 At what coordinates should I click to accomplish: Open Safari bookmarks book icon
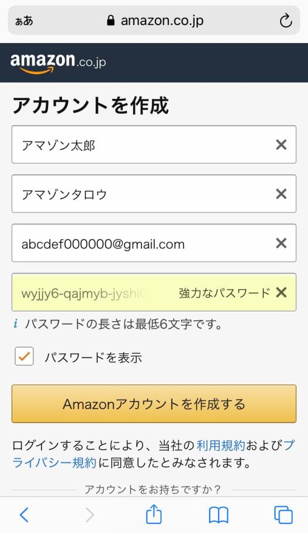tap(219, 515)
